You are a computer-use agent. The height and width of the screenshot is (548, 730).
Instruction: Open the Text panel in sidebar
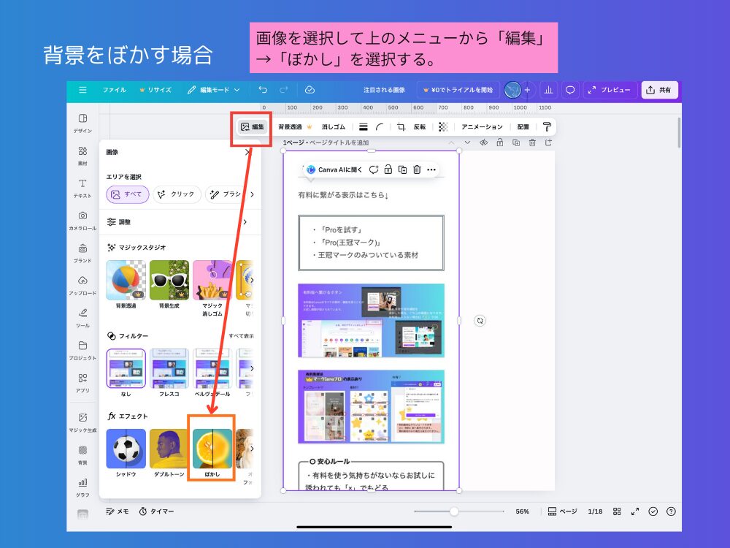tap(82, 188)
